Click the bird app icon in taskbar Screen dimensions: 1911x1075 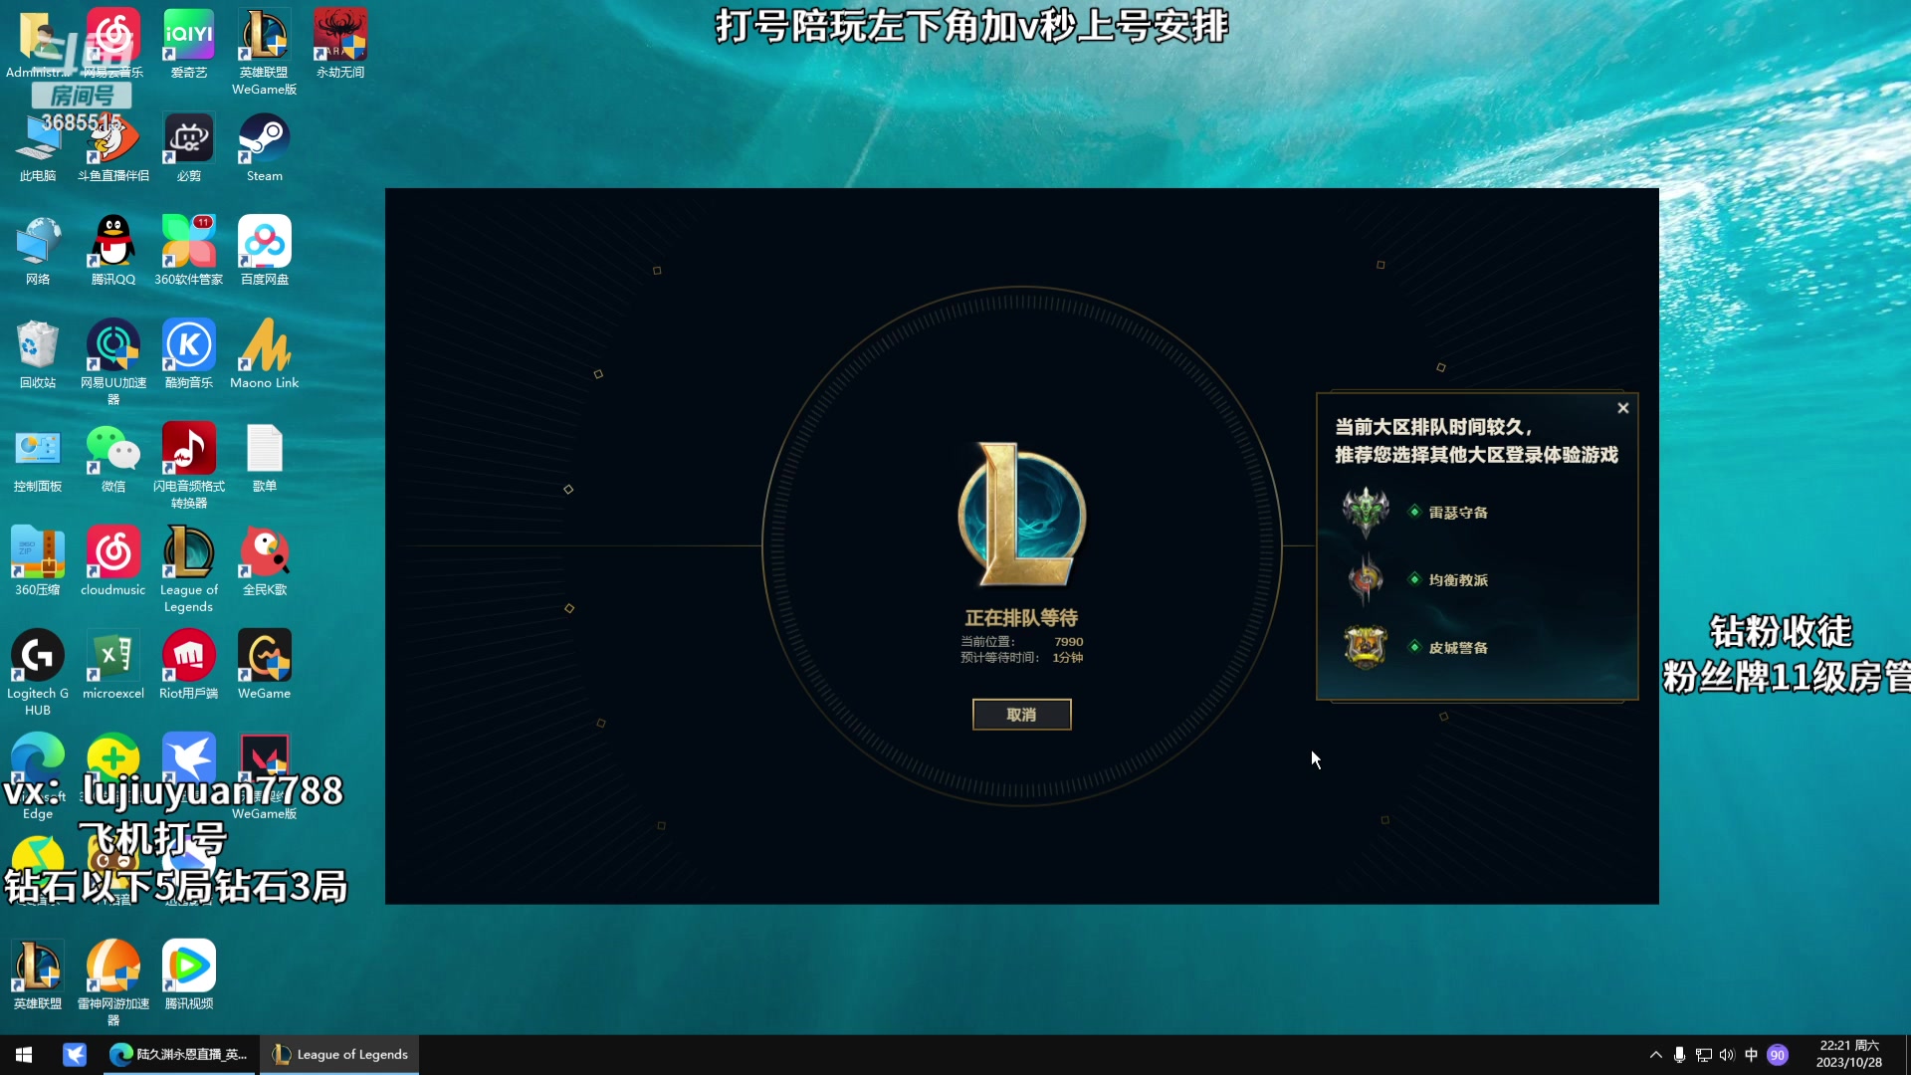pyautogui.click(x=75, y=1055)
